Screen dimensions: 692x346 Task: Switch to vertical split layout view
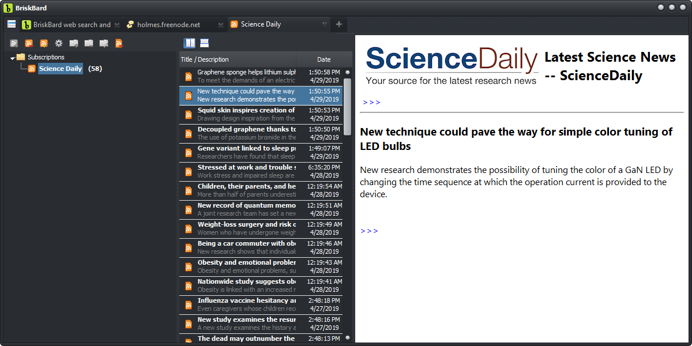(x=189, y=43)
